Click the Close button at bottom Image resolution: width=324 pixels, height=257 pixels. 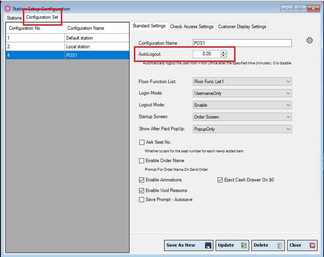point(302,245)
